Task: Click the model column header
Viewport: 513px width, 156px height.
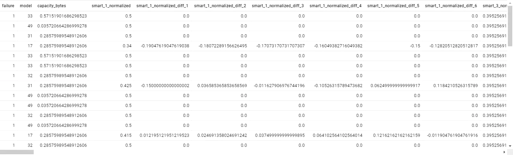Action: click(x=25, y=6)
